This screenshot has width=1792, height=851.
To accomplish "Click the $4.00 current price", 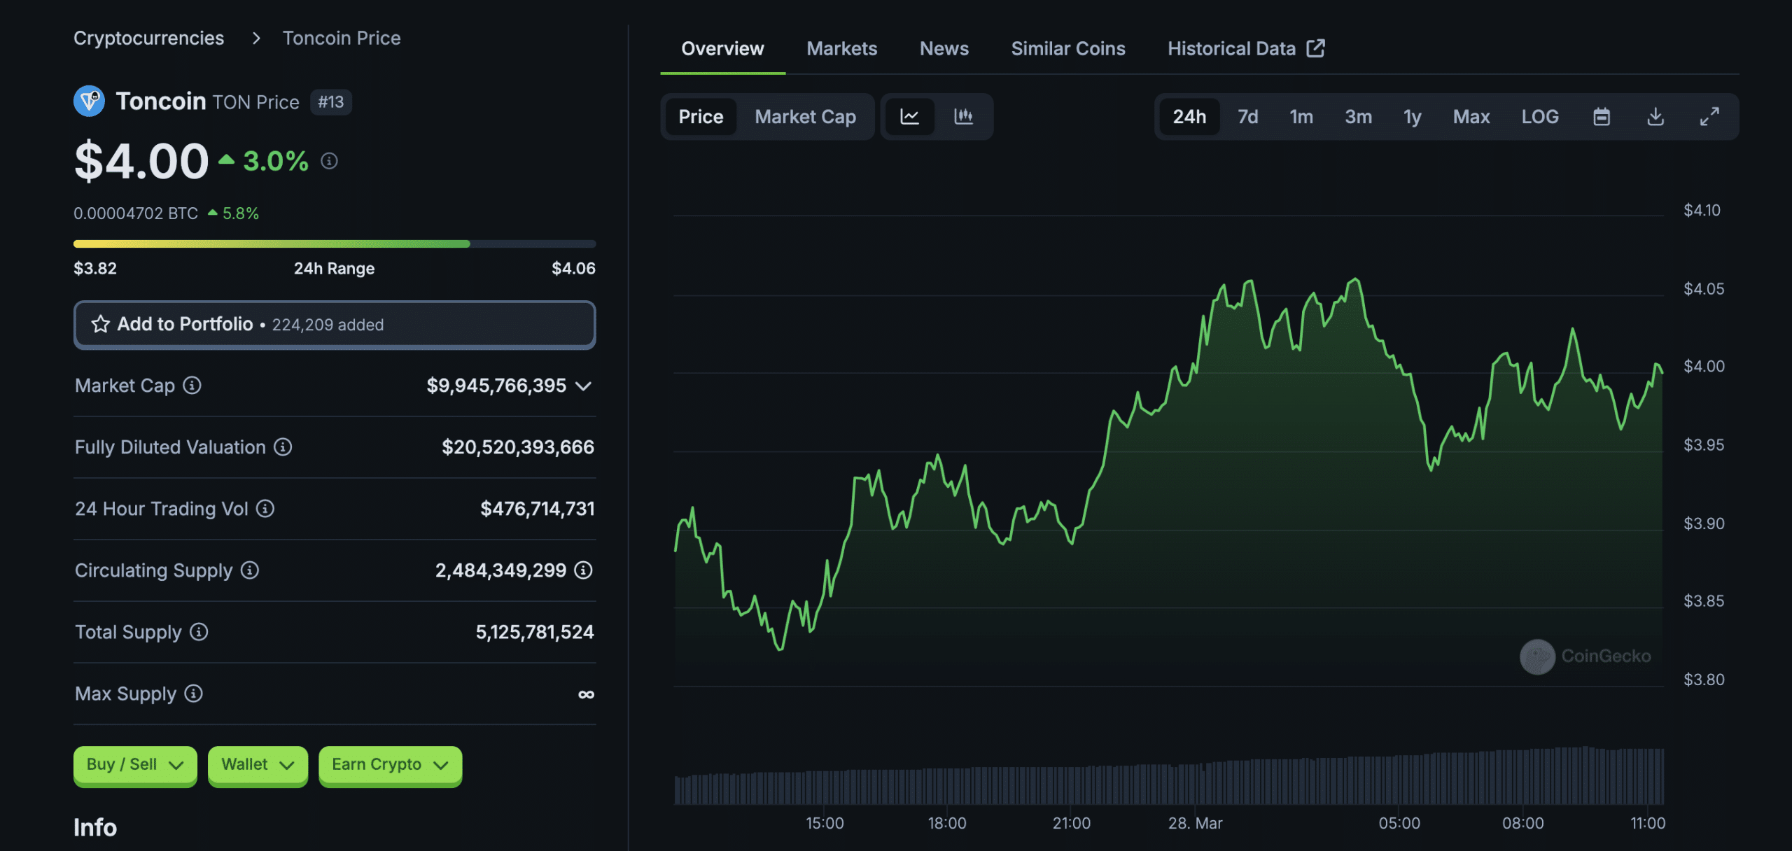I will pyautogui.click(x=141, y=161).
